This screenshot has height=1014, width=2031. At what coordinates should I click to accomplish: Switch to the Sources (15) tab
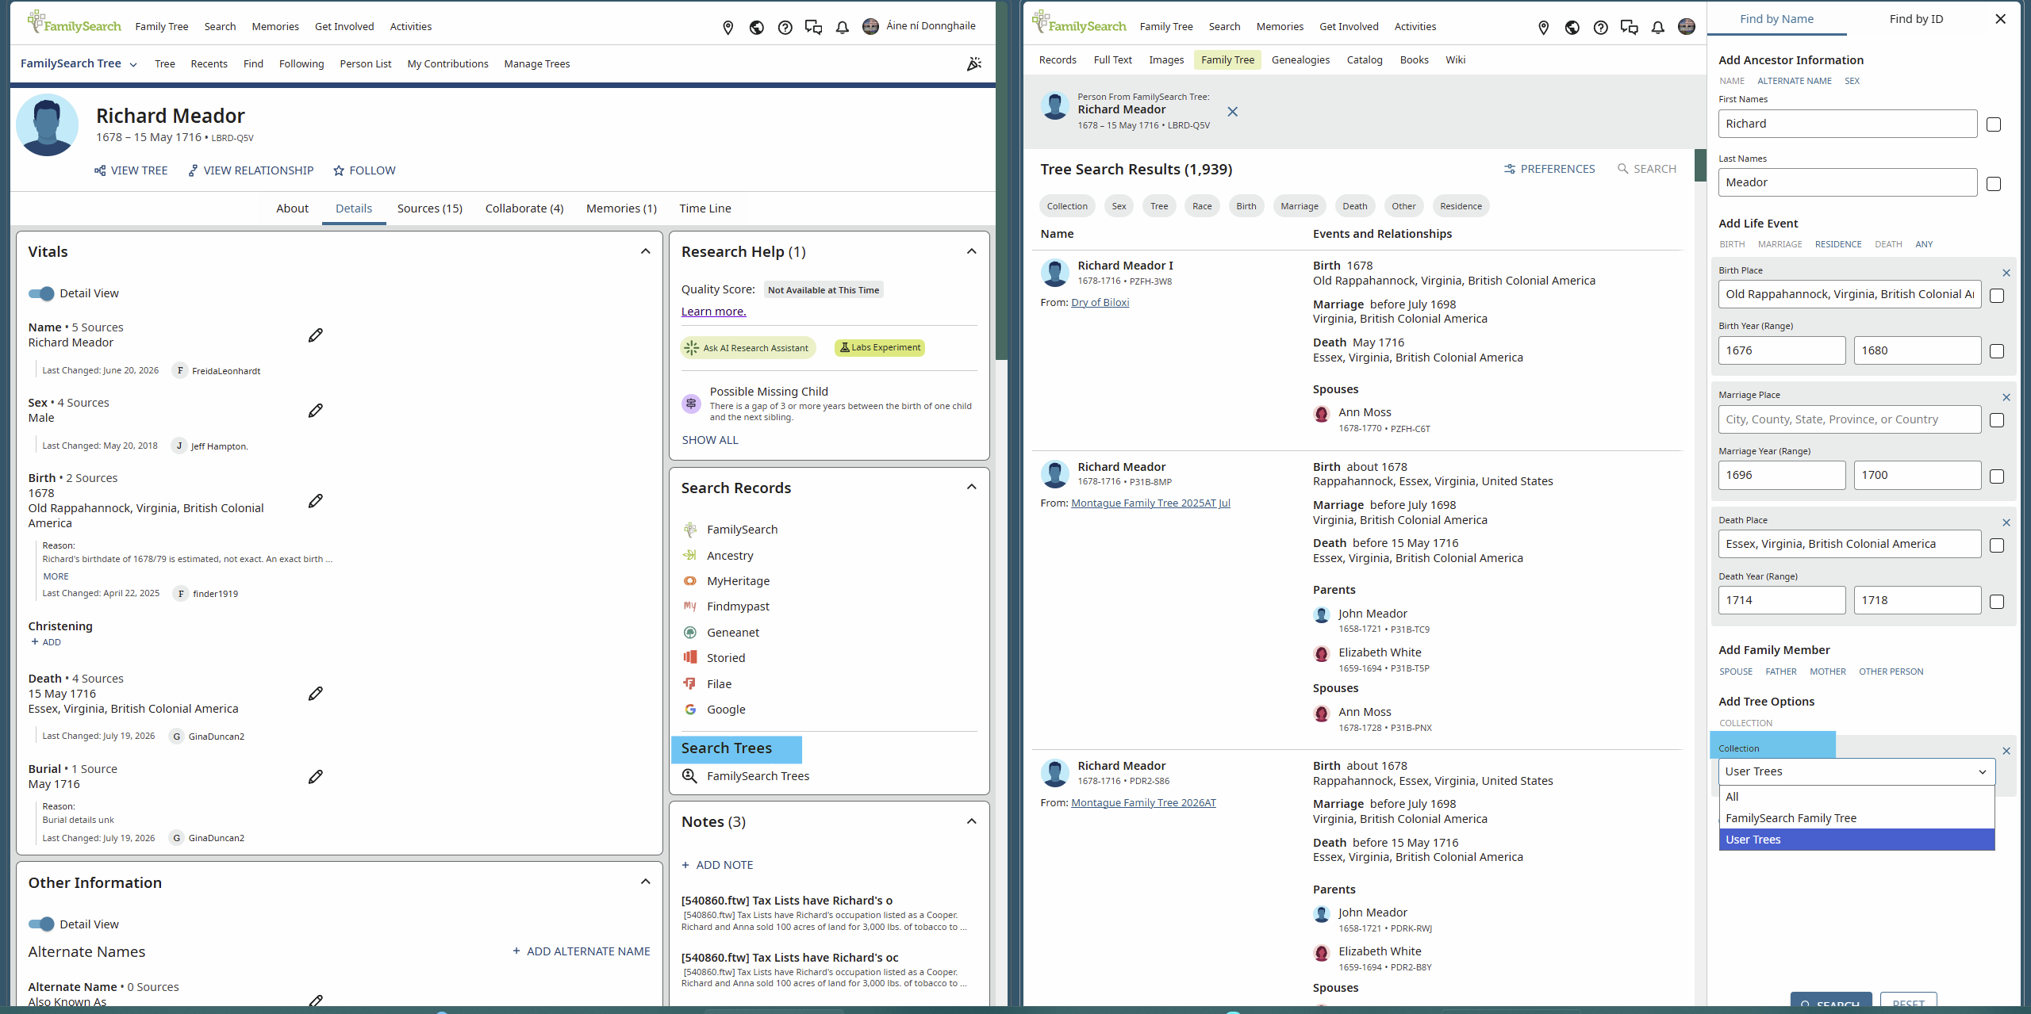point(430,209)
